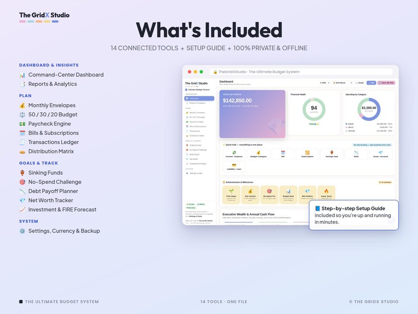Click the Guide button in app header
Screen dimensions: 418x314
[x=360, y=83]
